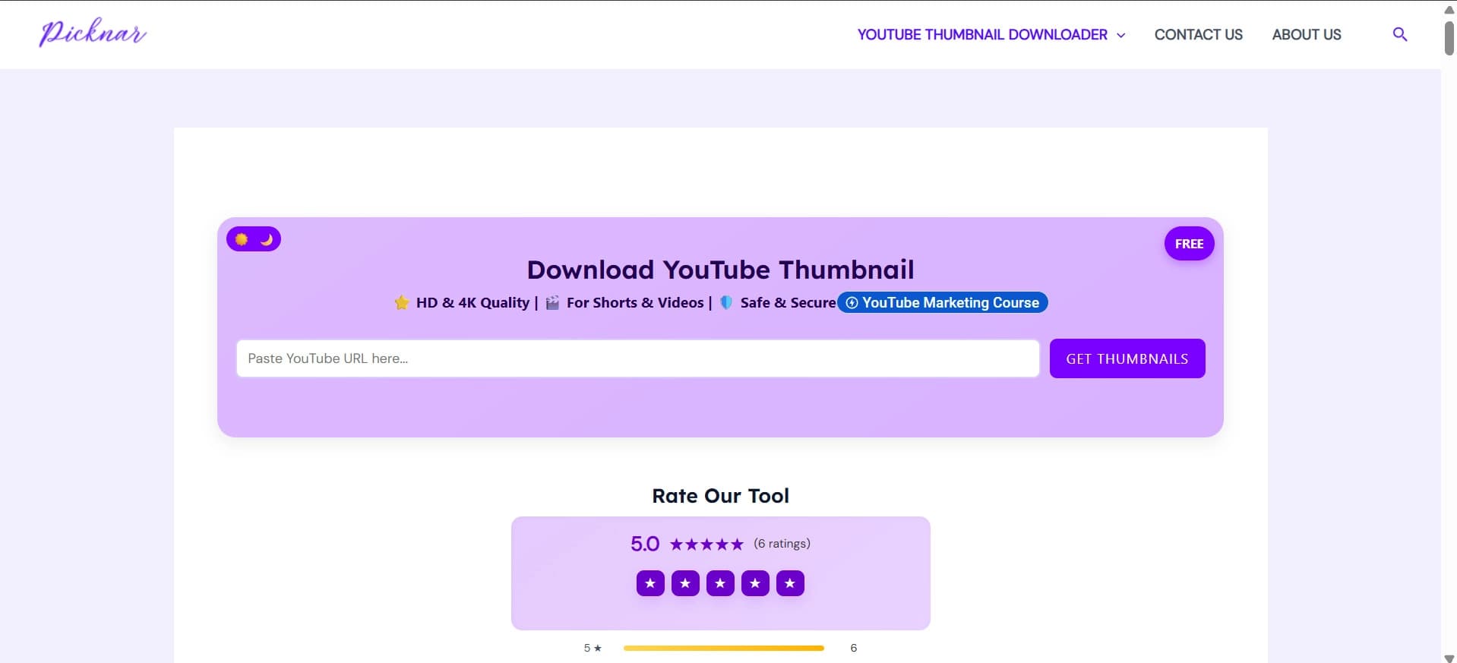The image size is (1457, 663).
Task: Toggle the light/dark mode switch
Action: pyautogui.click(x=254, y=239)
